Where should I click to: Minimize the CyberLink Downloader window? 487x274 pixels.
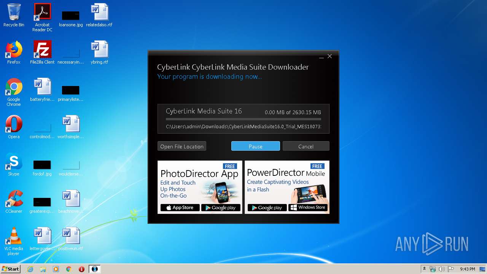(x=321, y=57)
